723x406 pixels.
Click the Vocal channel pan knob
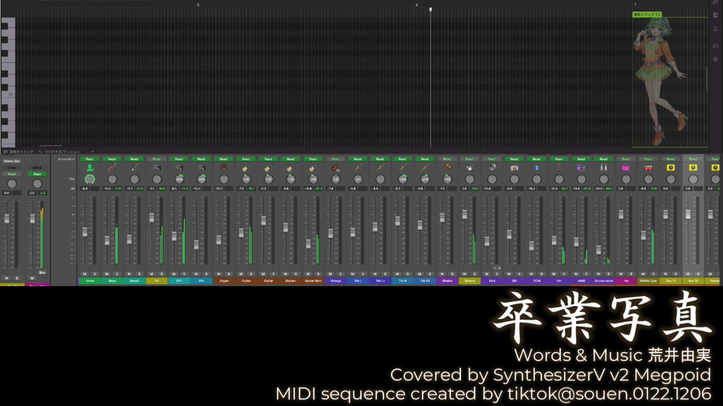90,179
